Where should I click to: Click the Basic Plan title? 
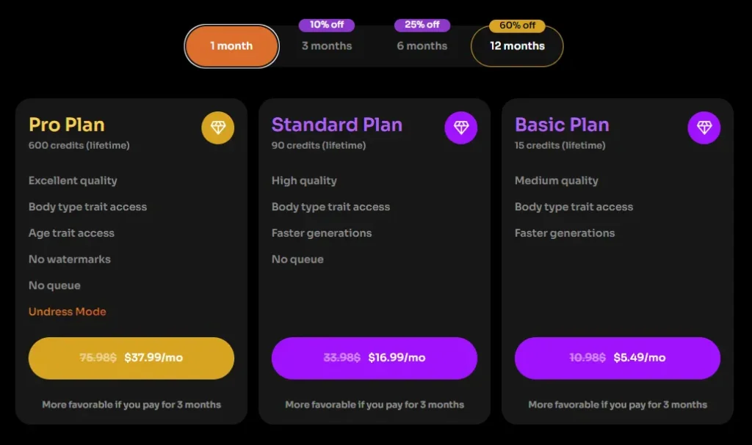(x=562, y=125)
